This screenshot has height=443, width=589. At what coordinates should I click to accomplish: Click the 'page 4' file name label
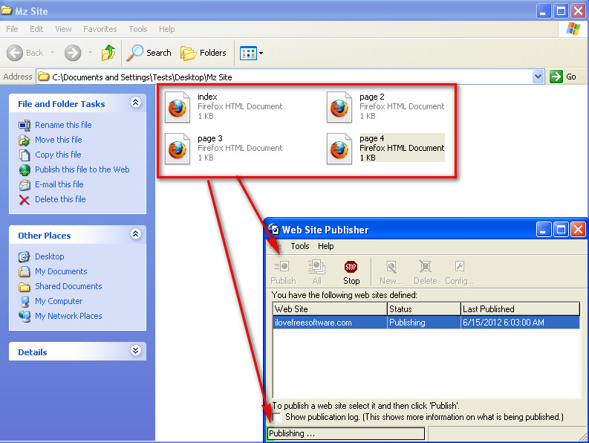tap(372, 138)
